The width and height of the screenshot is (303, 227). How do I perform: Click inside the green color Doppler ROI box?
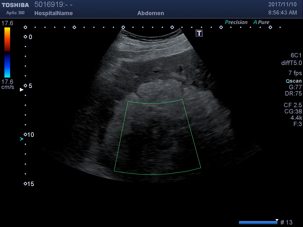click(x=157, y=139)
